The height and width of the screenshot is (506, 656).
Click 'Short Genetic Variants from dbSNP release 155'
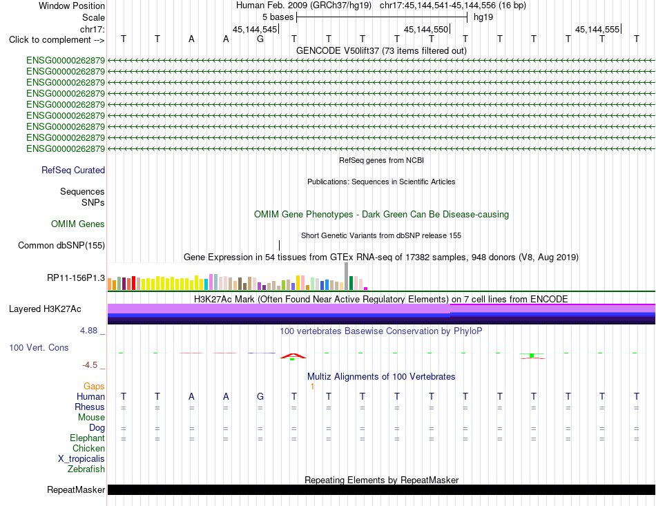(x=381, y=235)
